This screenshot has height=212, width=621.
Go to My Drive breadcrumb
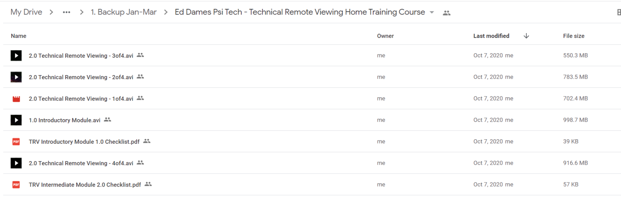26,12
